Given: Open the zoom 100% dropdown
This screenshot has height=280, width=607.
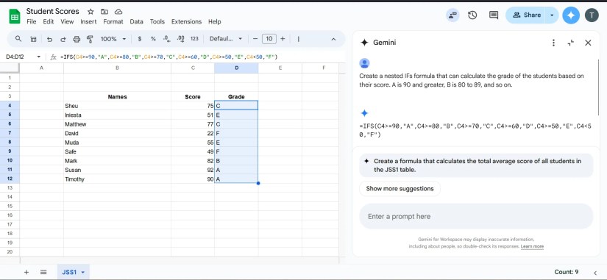Looking at the screenshot, I should pos(113,39).
